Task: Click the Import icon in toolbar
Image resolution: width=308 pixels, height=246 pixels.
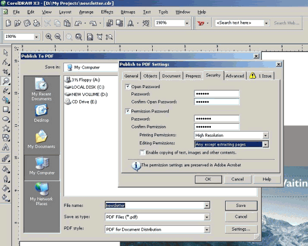Action: tap(110, 23)
